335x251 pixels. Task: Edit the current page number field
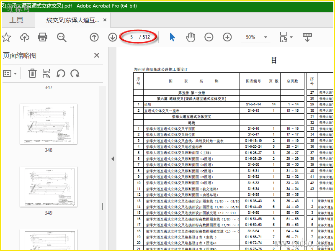pos(131,37)
